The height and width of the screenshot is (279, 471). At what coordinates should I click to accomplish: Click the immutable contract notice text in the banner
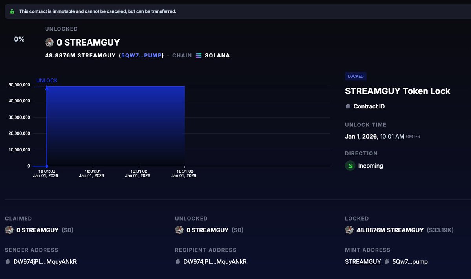(x=98, y=11)
